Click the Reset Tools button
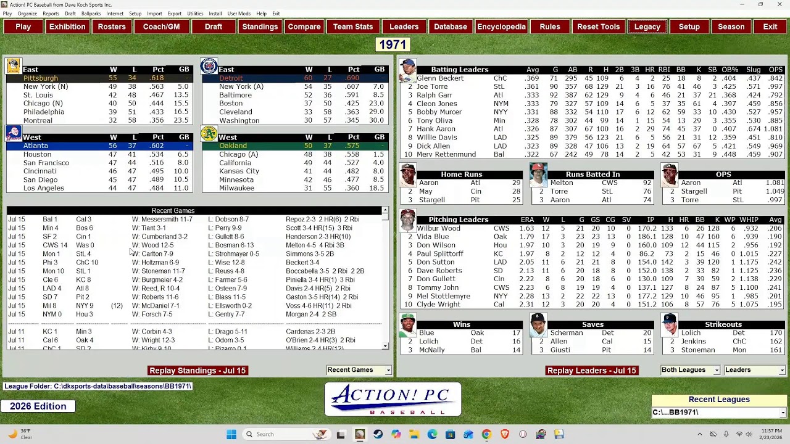The height and width of the screenshot is (444, 790). point(598,27)
